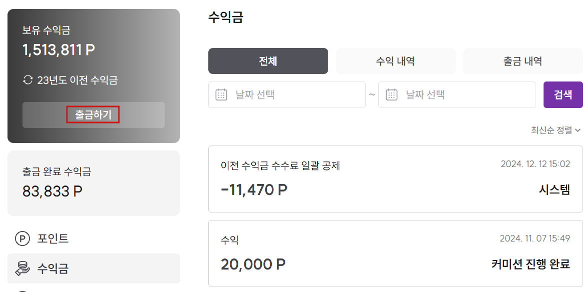The image size is (588, 292).
Task: Click the chevron next to 최신순 정렬
Action: point(578,130)
